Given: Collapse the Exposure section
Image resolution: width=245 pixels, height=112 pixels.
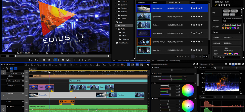Looking at the screenshot, I should pos(152,67).
